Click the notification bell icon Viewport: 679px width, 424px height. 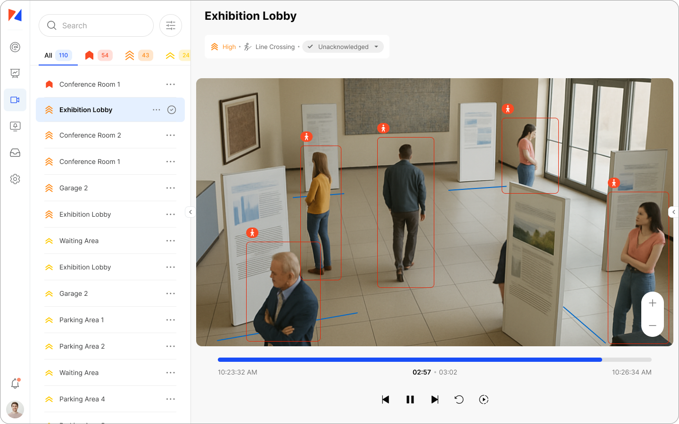click(x=15, y=383)
